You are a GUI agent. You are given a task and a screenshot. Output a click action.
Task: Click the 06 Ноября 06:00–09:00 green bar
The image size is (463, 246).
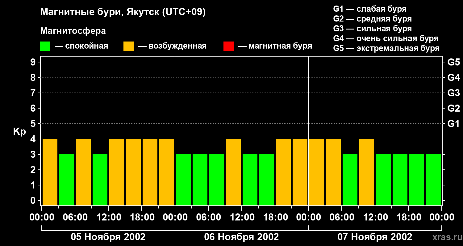click(217, 180)
